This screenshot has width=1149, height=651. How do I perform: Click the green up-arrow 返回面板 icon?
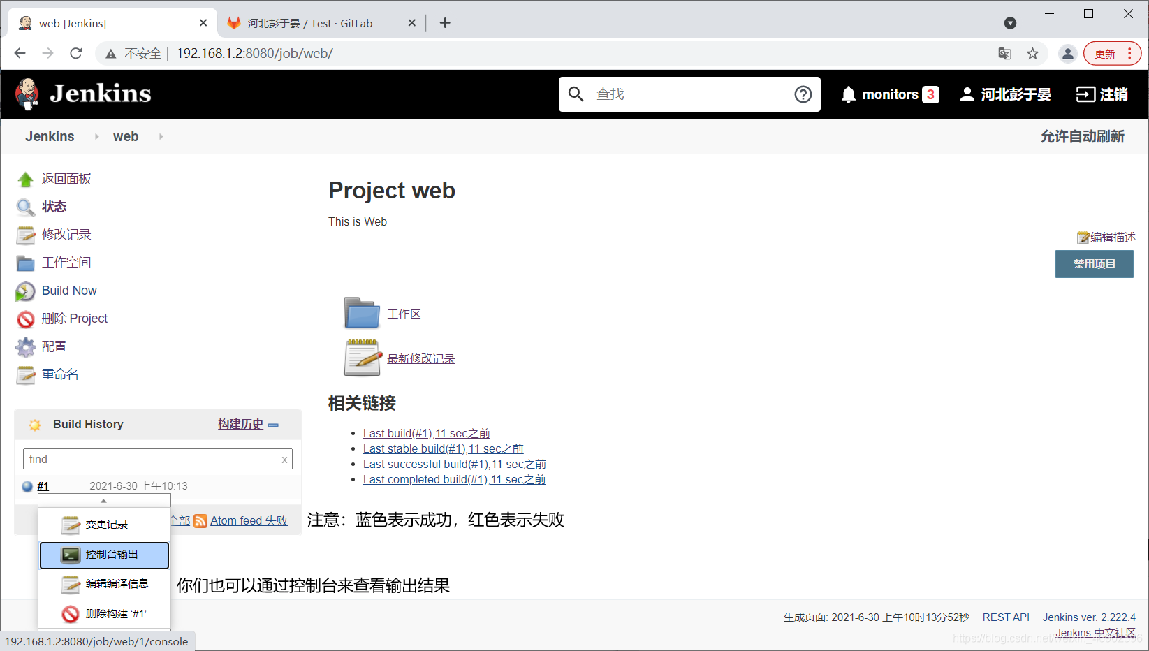point(26,180)
